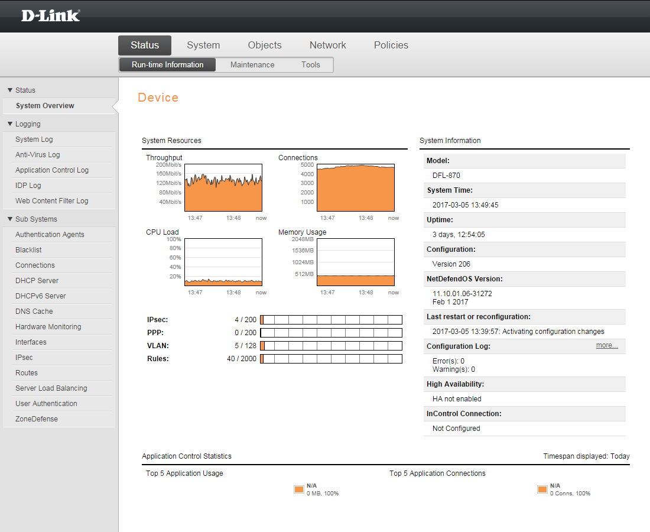The height and width of the screenshot is (532, 650).
Task: Click the CPU Load graph
Action: pos(223,262)
